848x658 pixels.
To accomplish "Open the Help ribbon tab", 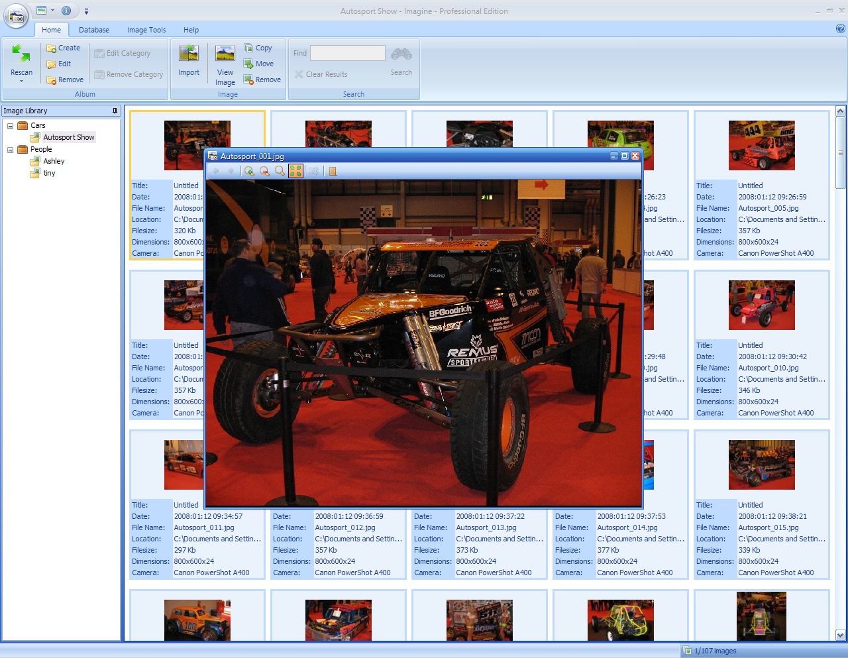I will 191,30.
